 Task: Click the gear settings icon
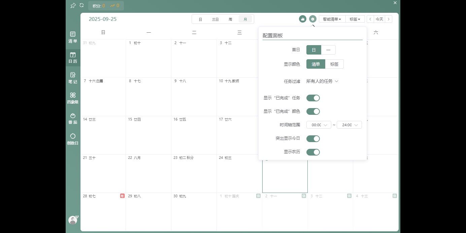[313, 19]
